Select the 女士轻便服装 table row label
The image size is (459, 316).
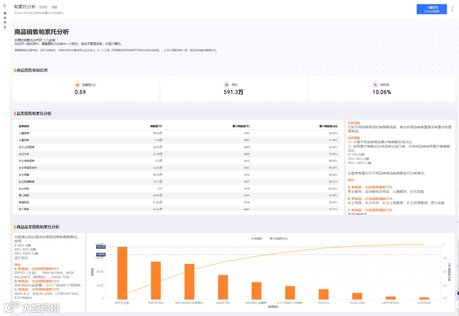(x=26, y=182)
